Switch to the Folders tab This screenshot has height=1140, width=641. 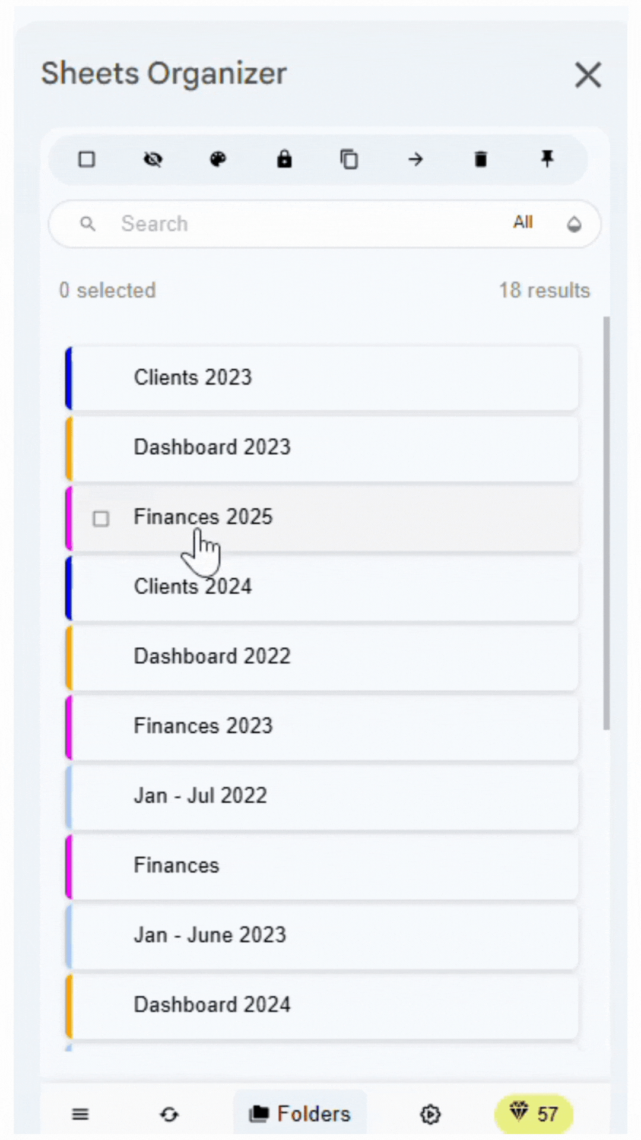point(300,1114)
